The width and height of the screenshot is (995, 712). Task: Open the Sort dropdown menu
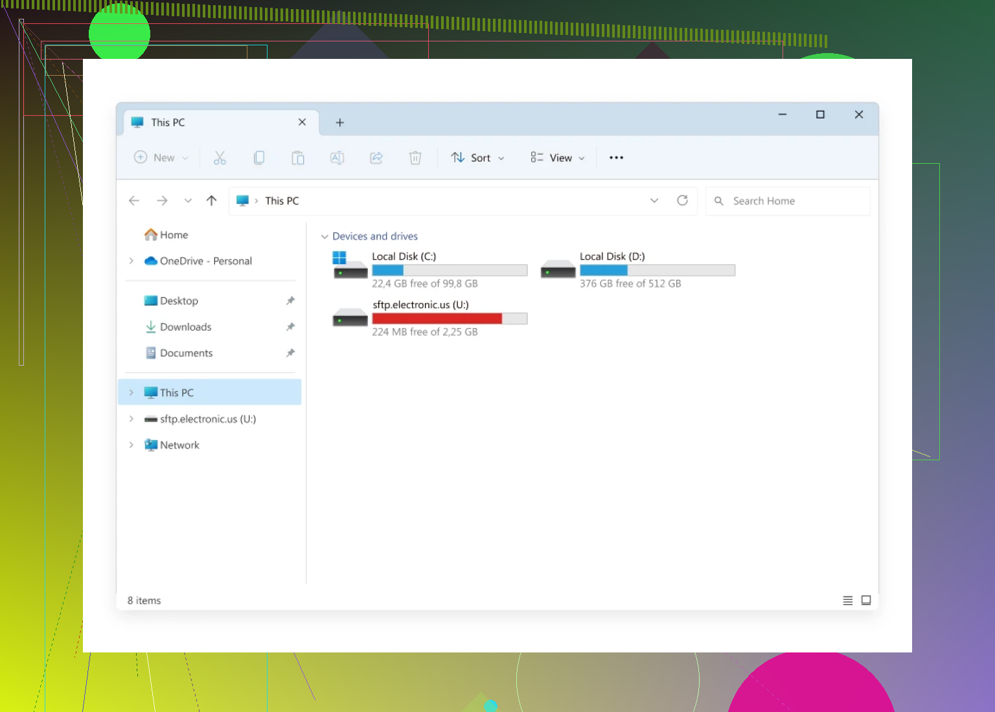[x=477, y=158]
